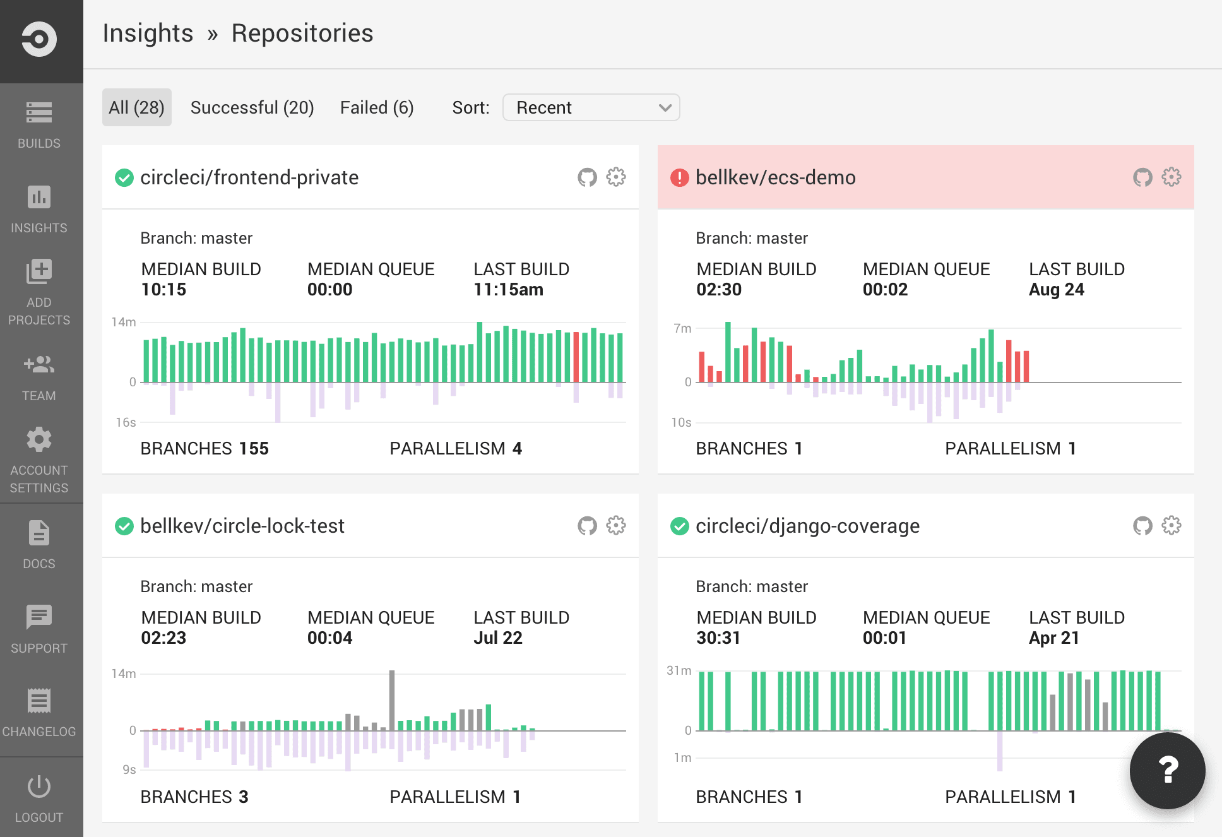
Task: Expand the Sort options chevron
Action: [664, 107]
